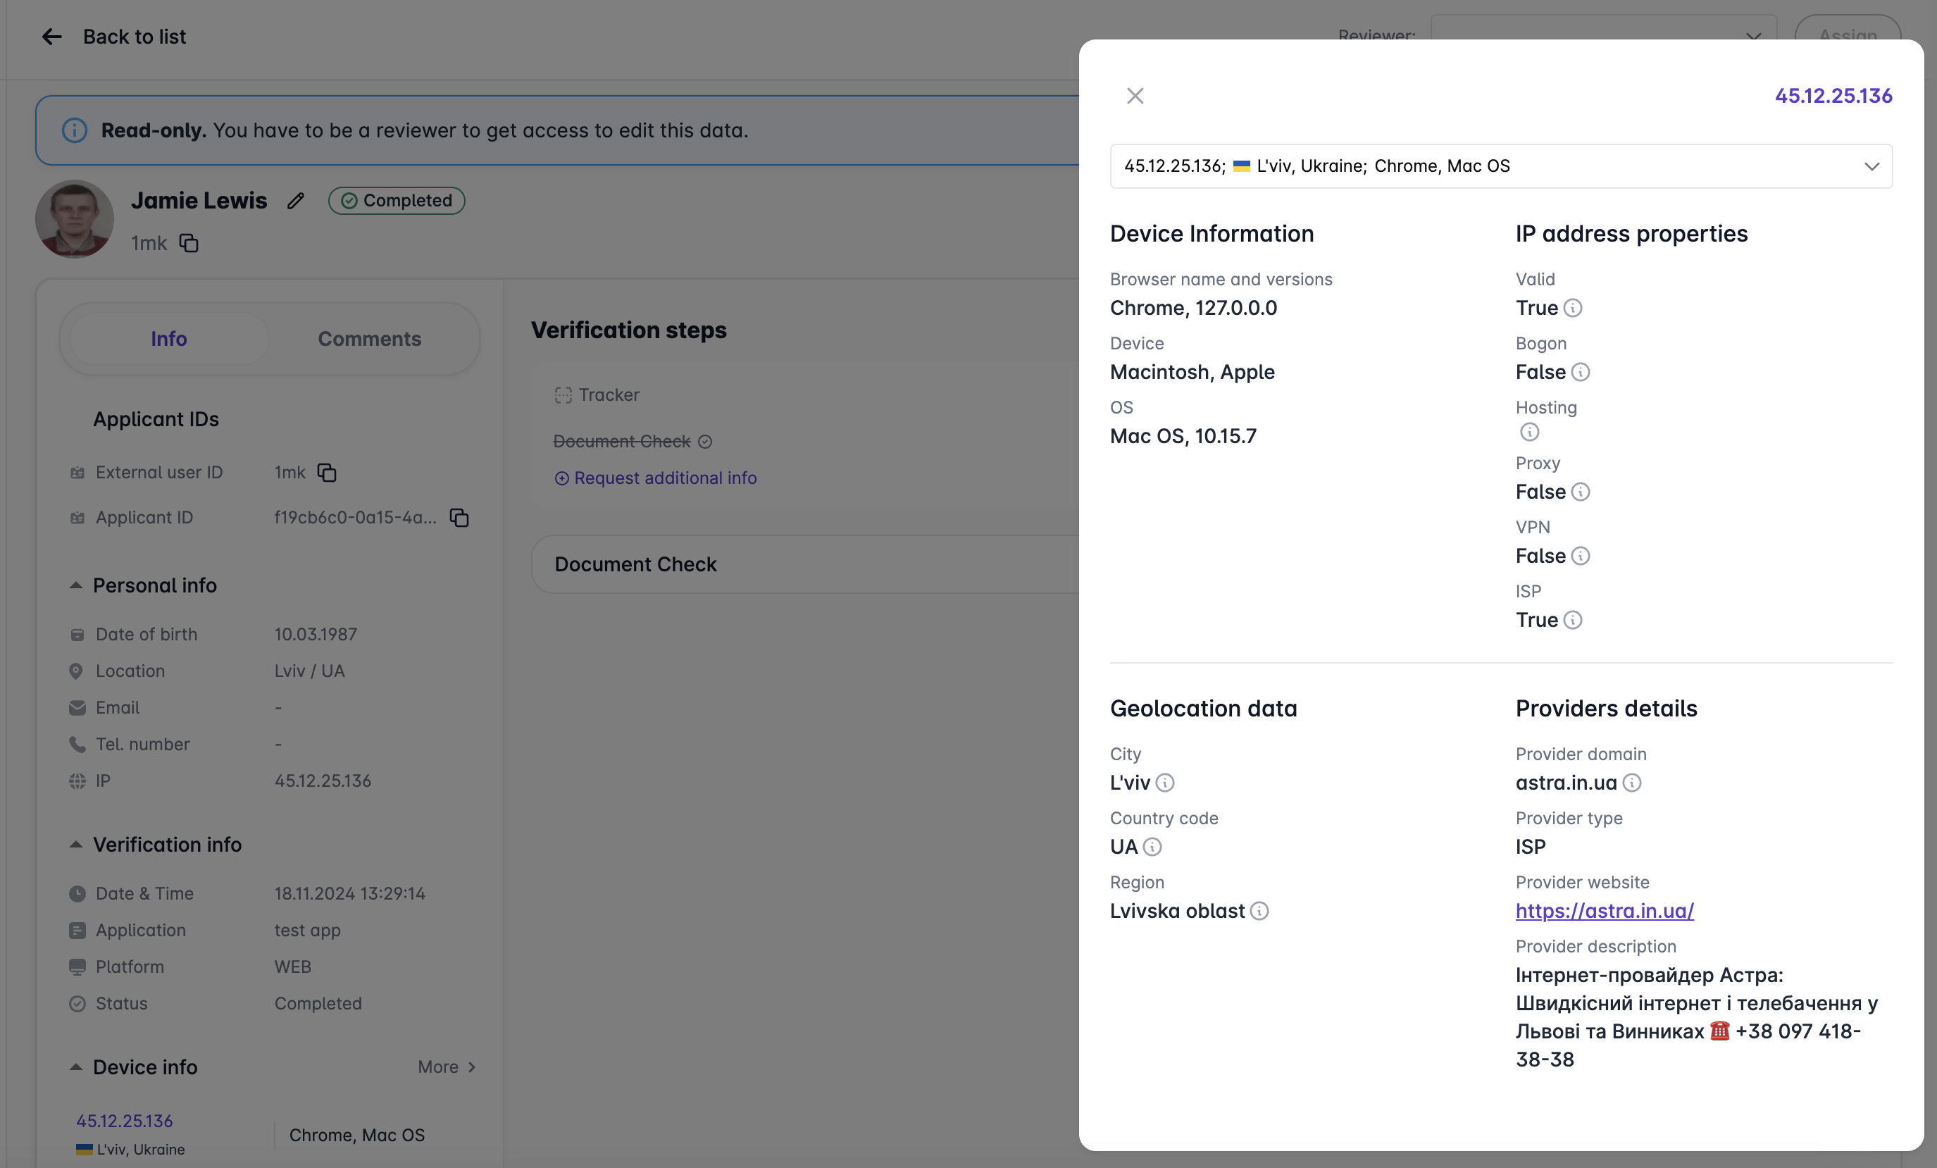
Task: Click the info icon beside Bogon False
Action: tap(1581, 373)
